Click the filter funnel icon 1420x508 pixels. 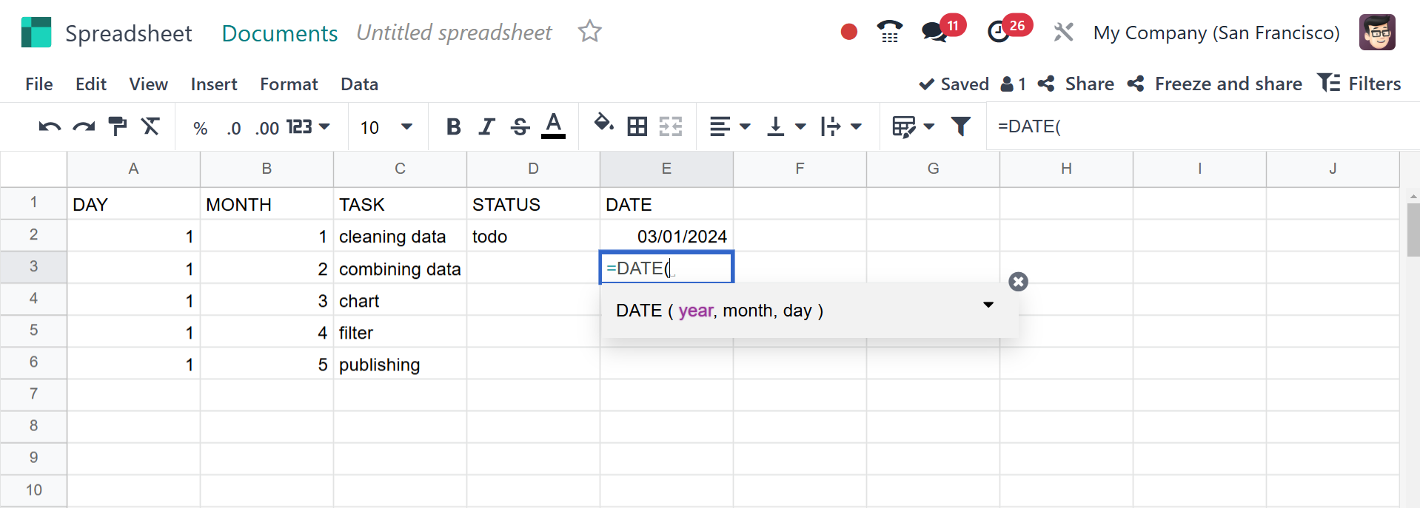pyautogui.click(x=960, y=127)
